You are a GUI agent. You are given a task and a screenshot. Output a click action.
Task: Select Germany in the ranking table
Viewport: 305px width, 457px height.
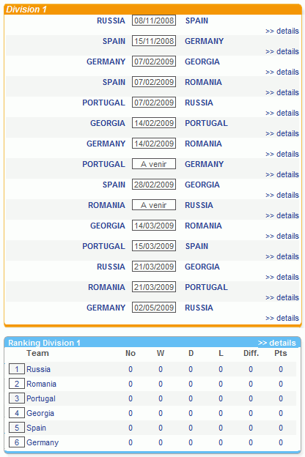pyautogui.click(x=43, y=442)
